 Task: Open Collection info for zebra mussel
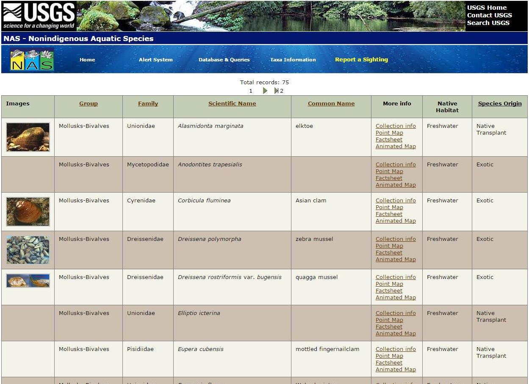396,239
